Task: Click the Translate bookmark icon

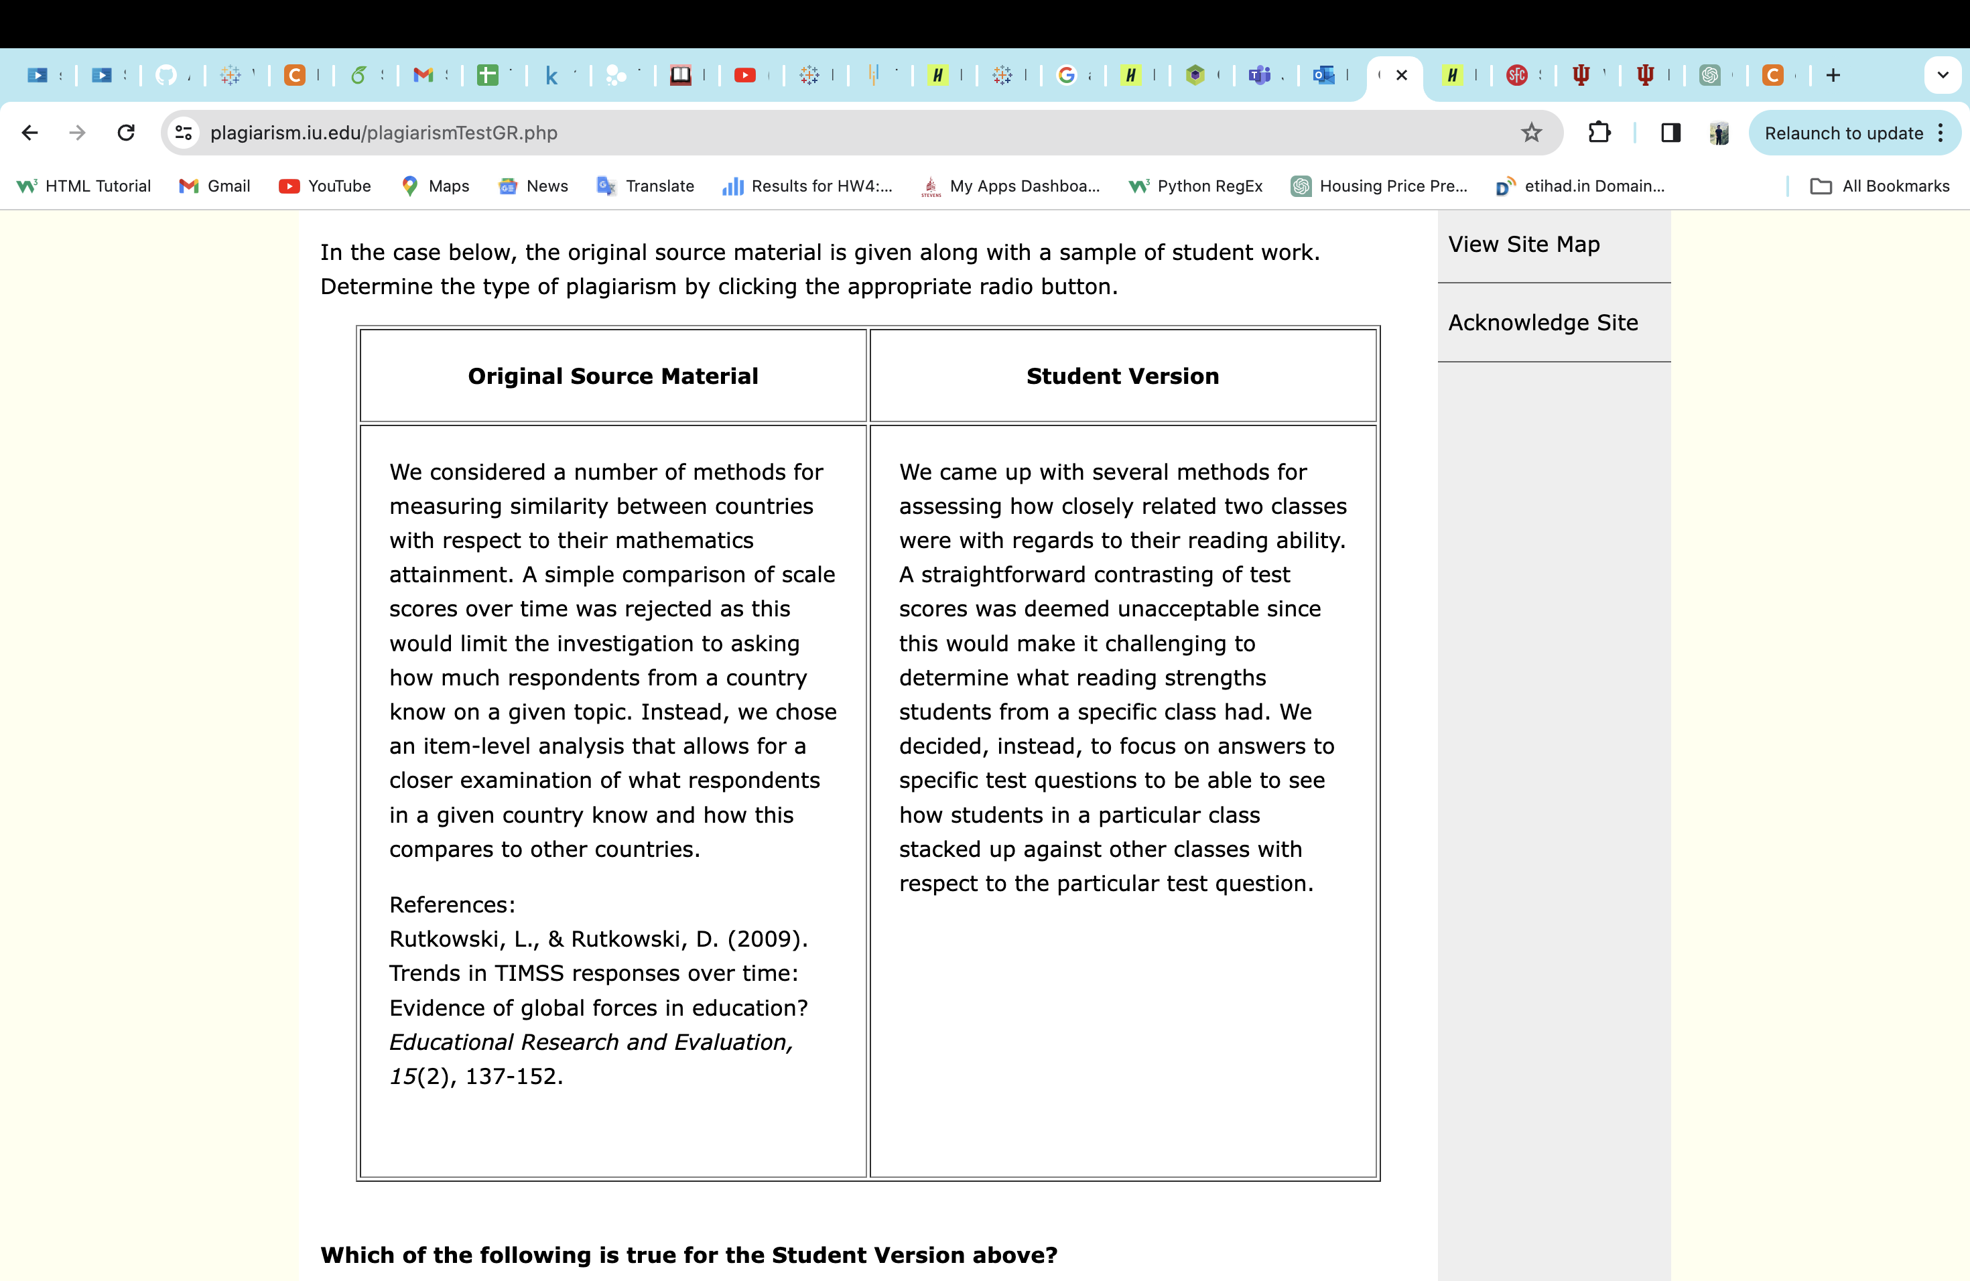Action: (604, 187)
